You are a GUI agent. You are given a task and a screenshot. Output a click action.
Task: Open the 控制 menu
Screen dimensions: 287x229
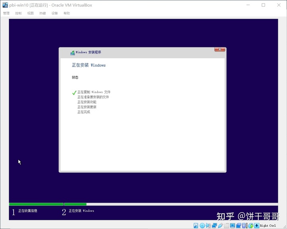(18, 13)
